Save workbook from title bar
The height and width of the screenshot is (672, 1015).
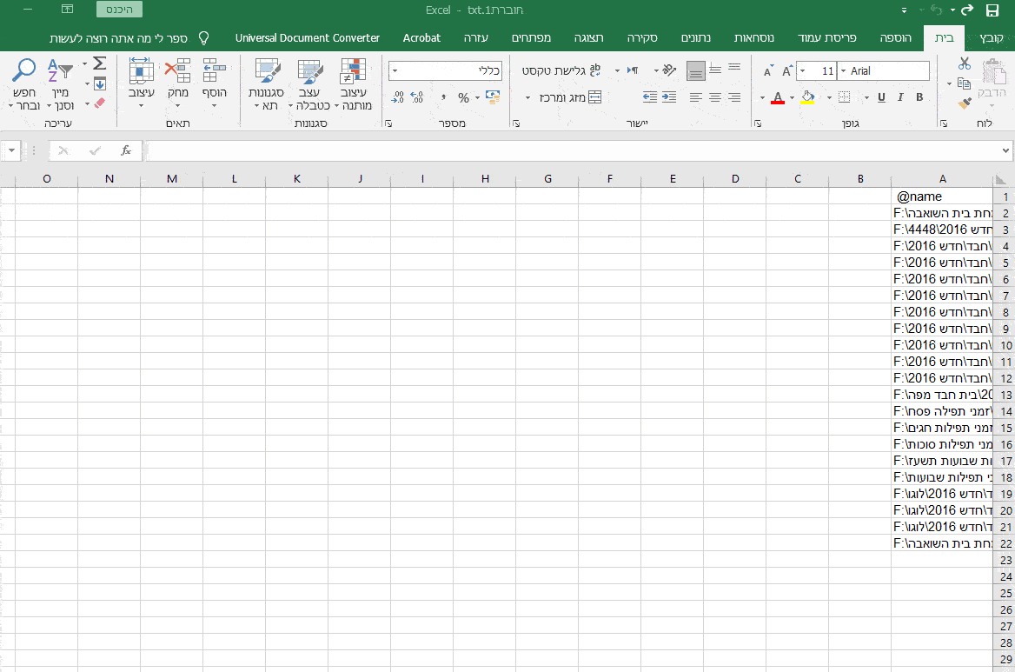click(992, 10)
